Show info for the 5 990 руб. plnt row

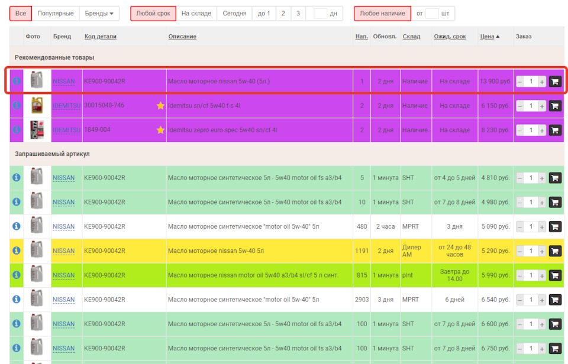[x=17, y=275]
